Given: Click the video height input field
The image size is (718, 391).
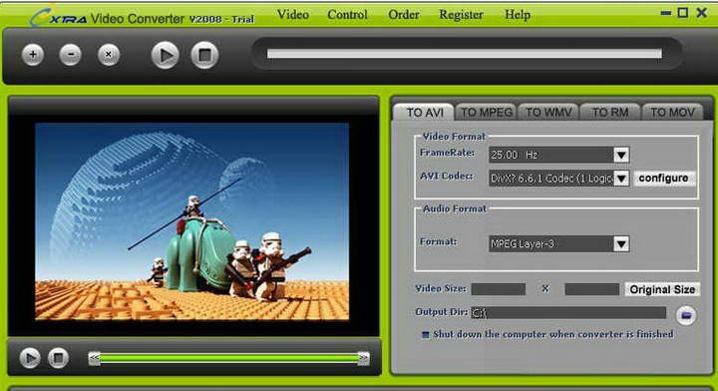Looking at the screenshot, I should [x=592, y=289].
